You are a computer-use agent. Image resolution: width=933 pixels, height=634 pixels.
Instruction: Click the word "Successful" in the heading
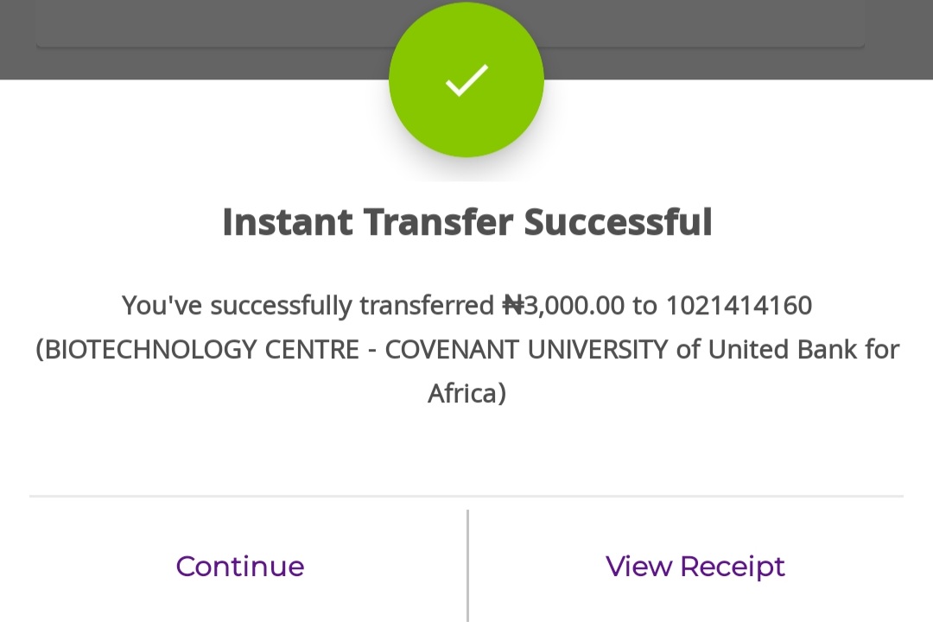[618, 222]
